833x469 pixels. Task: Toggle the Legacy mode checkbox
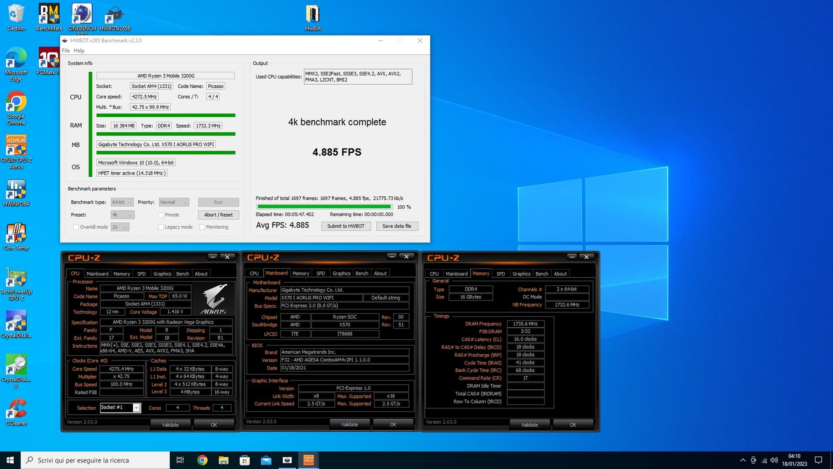(x=161, y=227)
